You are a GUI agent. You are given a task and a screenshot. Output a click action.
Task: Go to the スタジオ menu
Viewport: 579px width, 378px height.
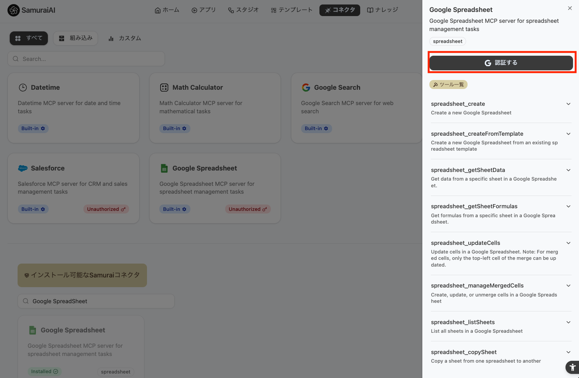(x=243, y=10)
